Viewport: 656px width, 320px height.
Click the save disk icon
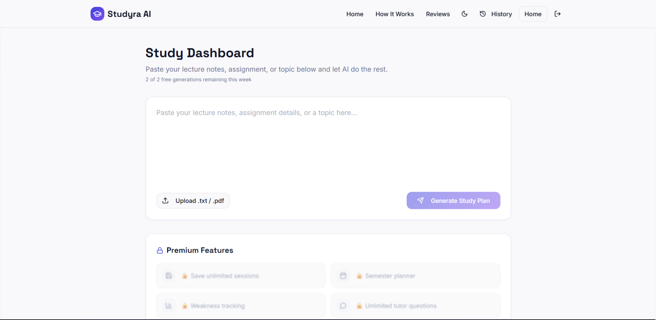169,275
